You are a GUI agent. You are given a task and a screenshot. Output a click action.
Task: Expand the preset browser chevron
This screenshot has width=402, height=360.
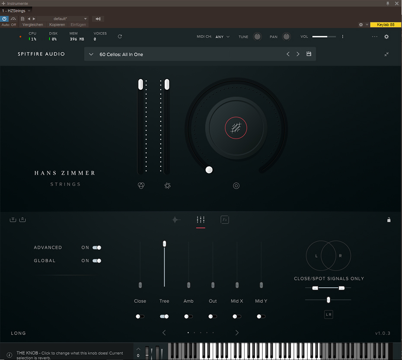coord(91,54)
